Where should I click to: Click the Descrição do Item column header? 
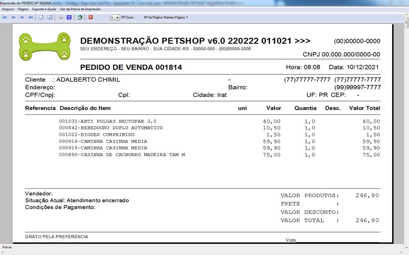click(85, 108)
